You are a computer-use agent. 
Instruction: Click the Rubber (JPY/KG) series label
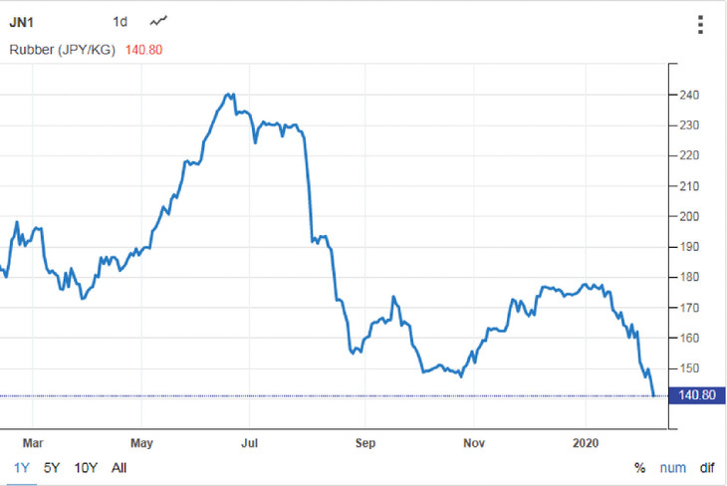coord(63,49)
